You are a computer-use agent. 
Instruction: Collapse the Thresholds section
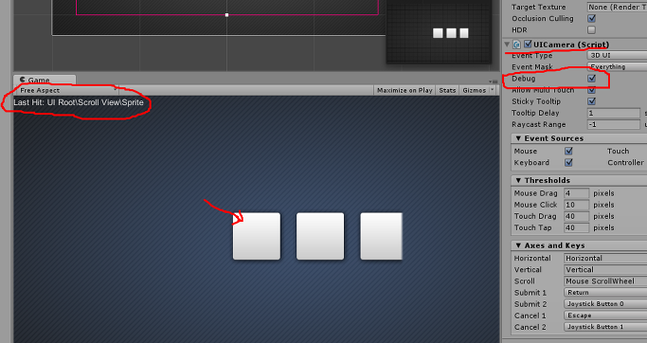518,180
